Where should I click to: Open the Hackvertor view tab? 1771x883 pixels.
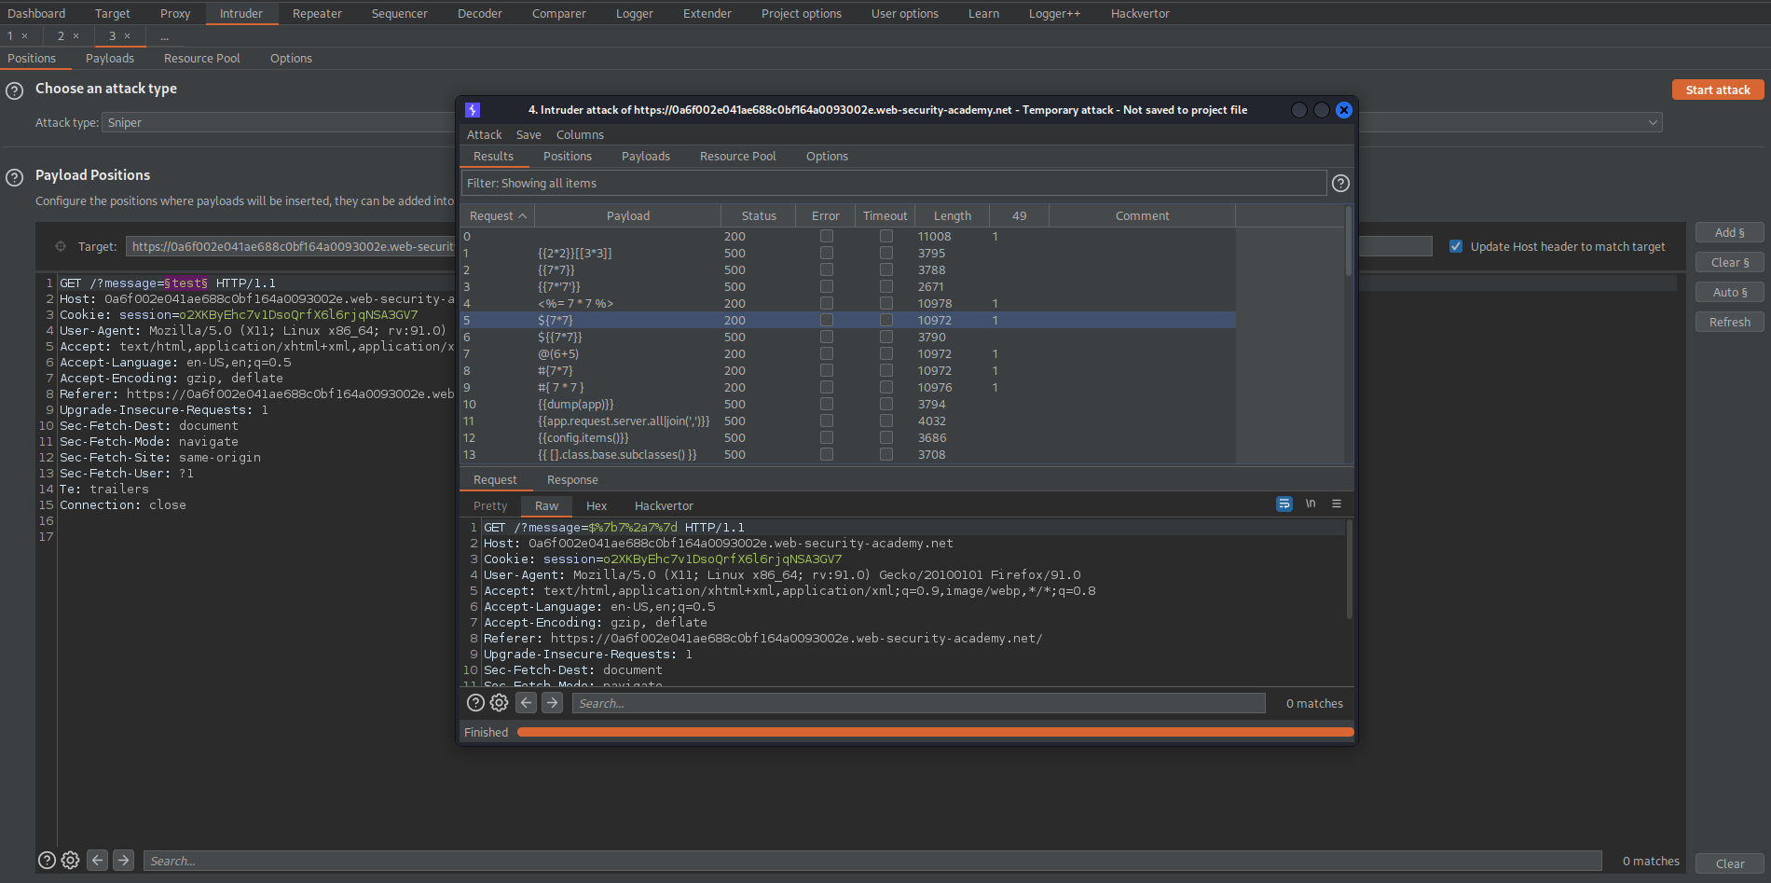click(x=664, y=506)
